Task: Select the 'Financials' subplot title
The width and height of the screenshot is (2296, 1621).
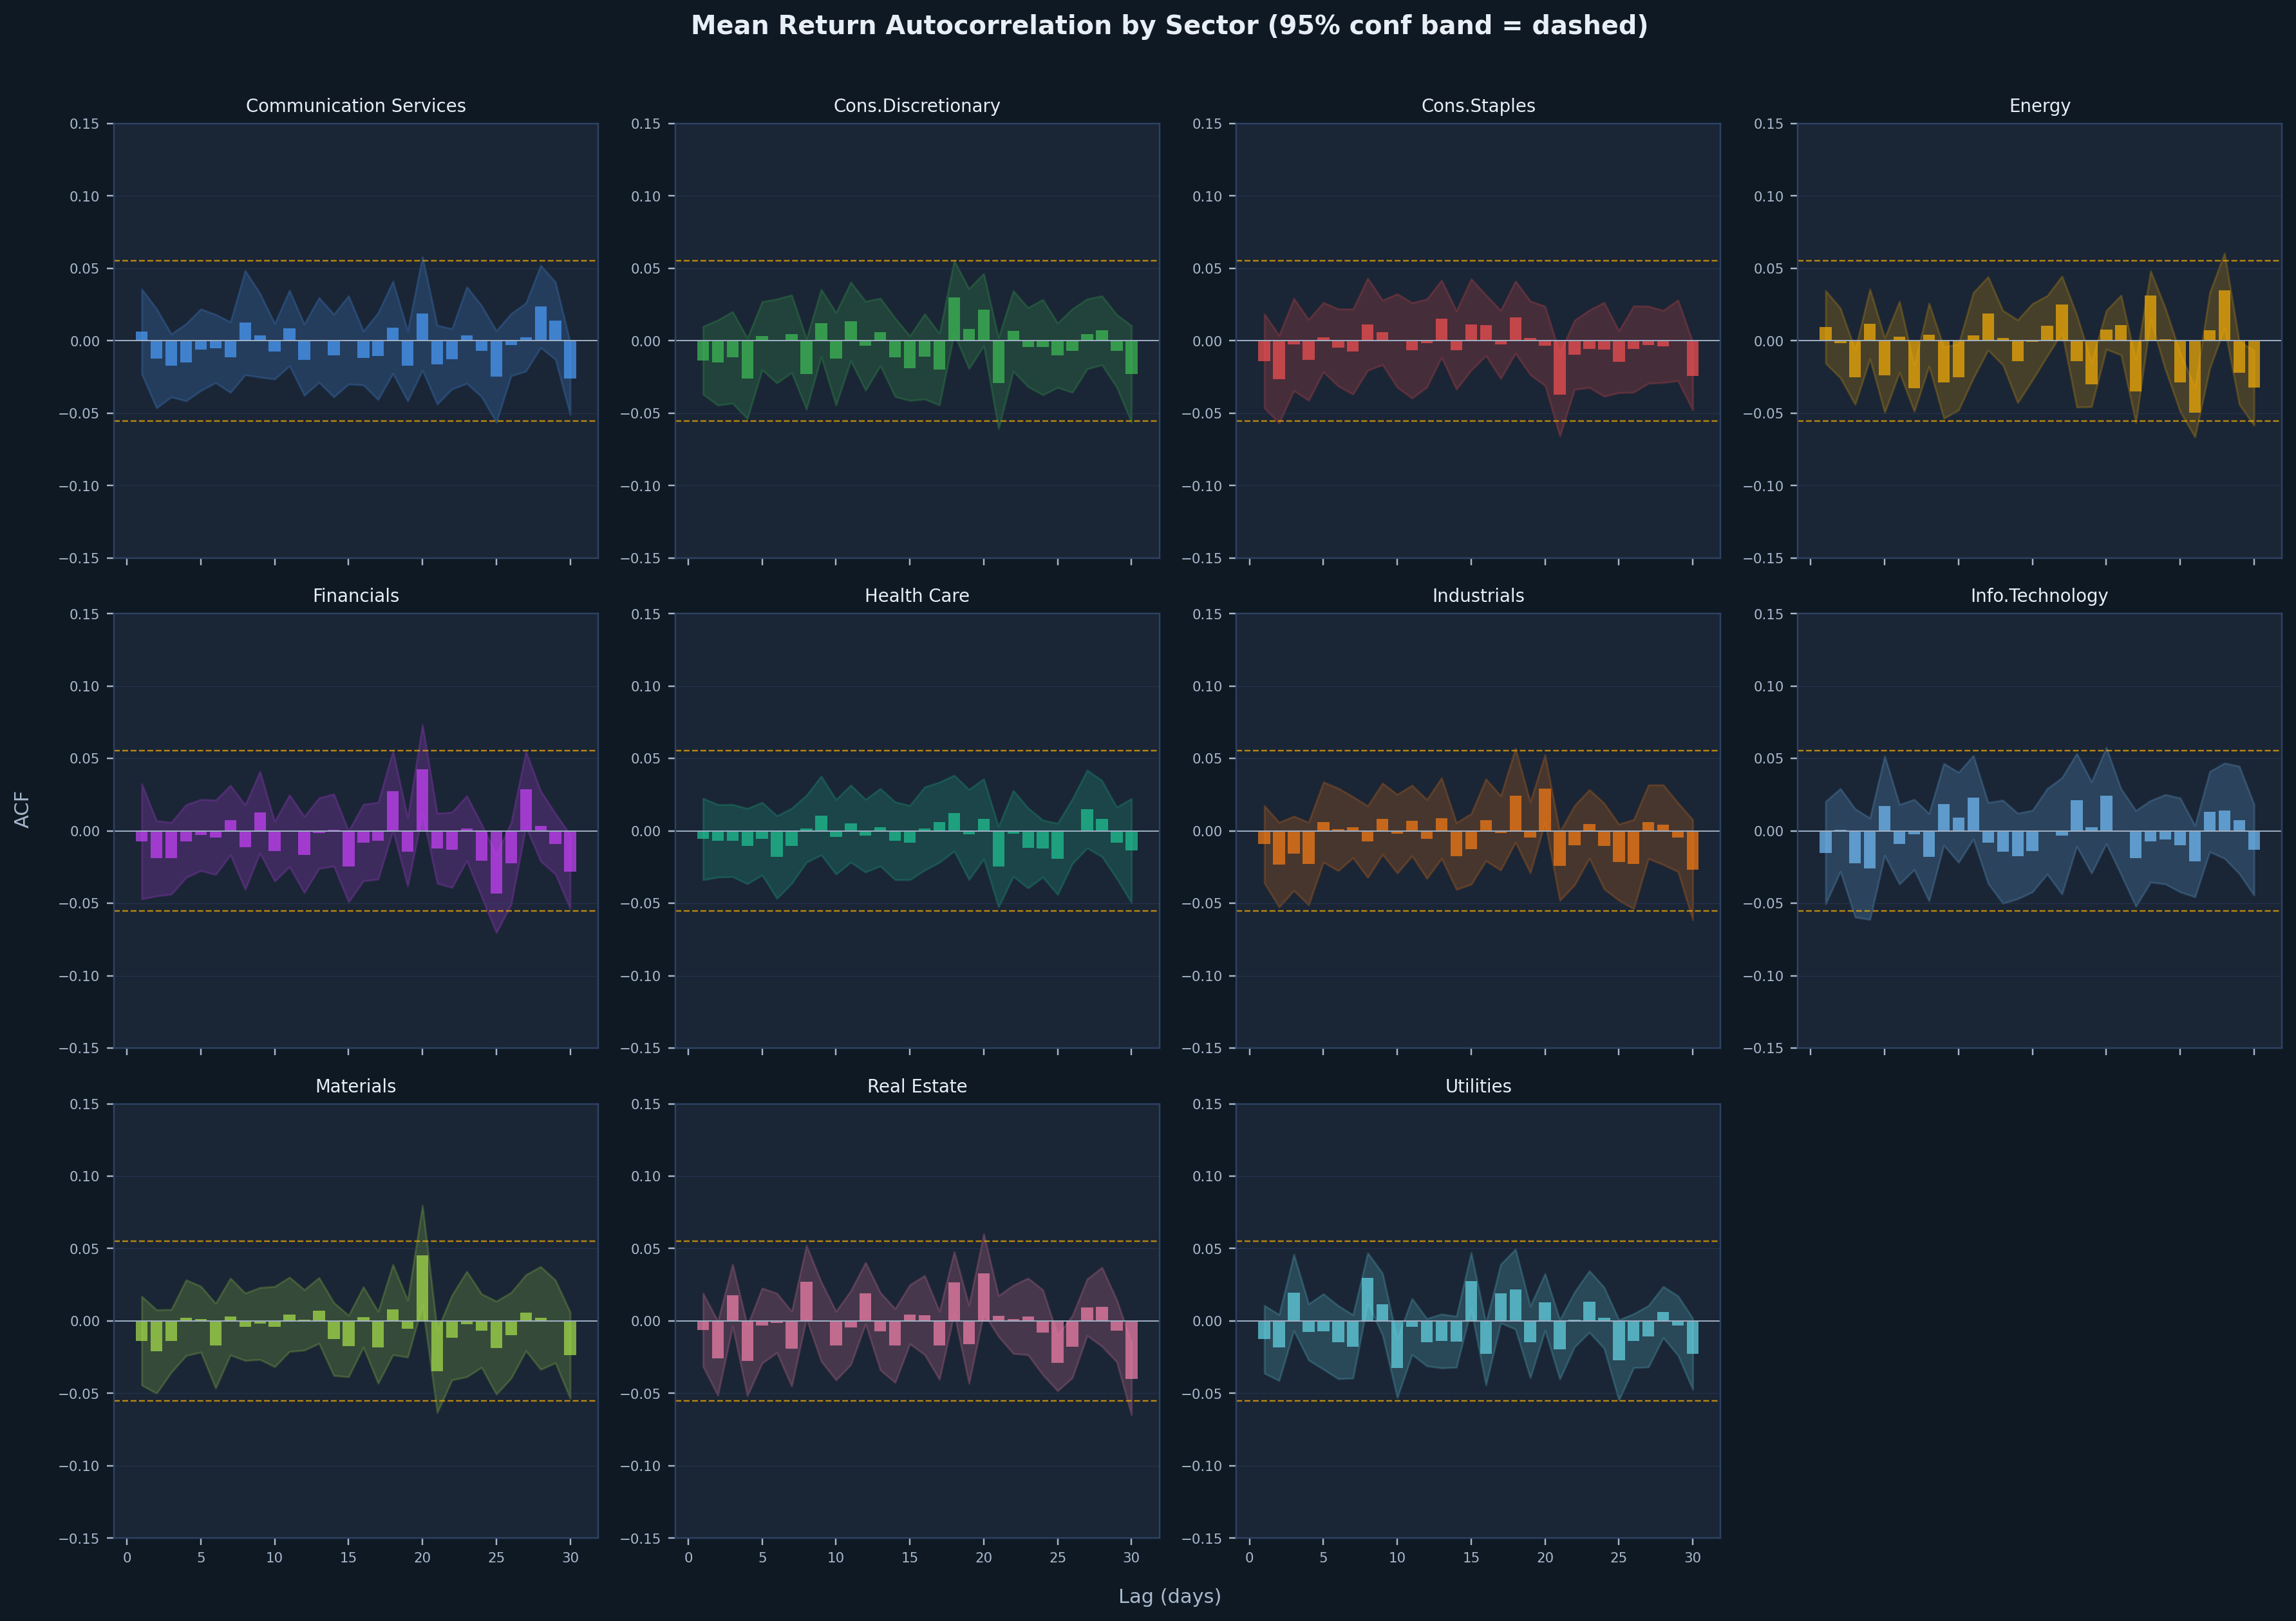Action: point(356,596)
